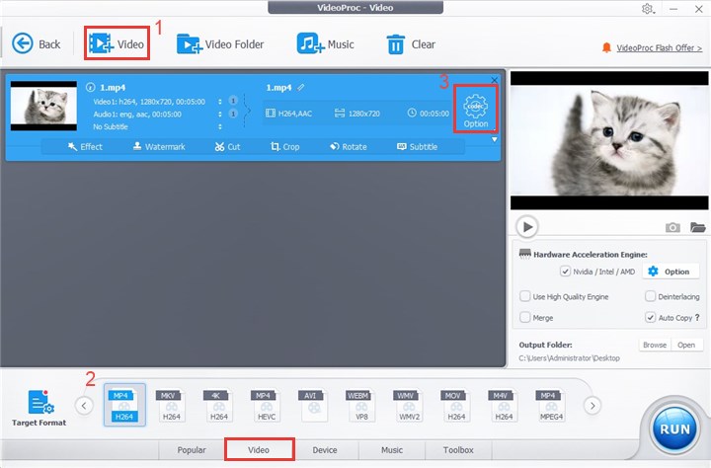Image resolution: width=711 pixels, height=468 pixels.
Task: Switch to the Video tab
Action: (259, 450)
